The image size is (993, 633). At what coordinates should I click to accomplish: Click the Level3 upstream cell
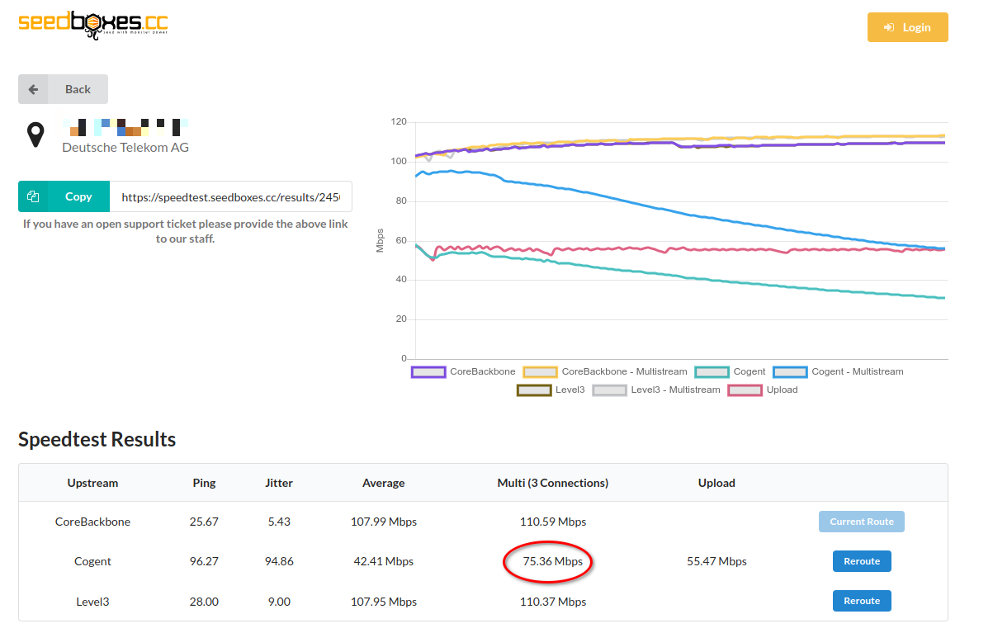[x=92, y=602]
